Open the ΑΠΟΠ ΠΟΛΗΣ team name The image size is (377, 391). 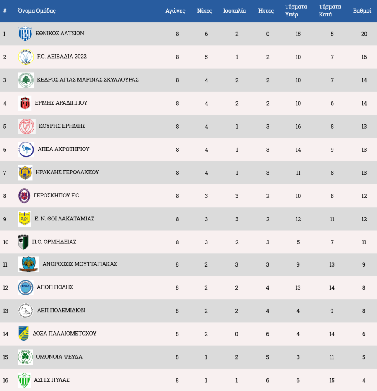pyautogui.click(x=55, y=287)
